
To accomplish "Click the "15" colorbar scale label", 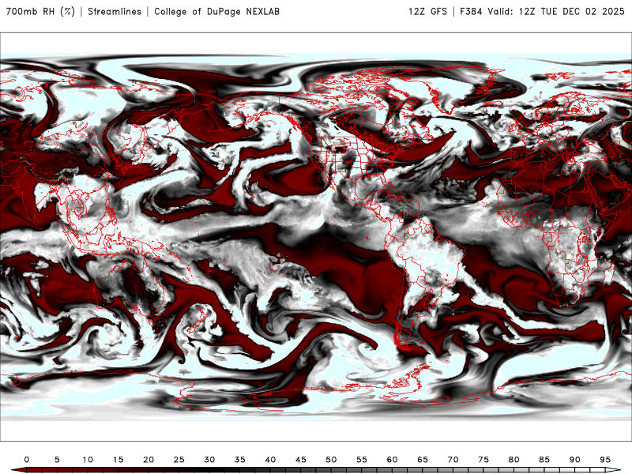I will coord(118,460).
